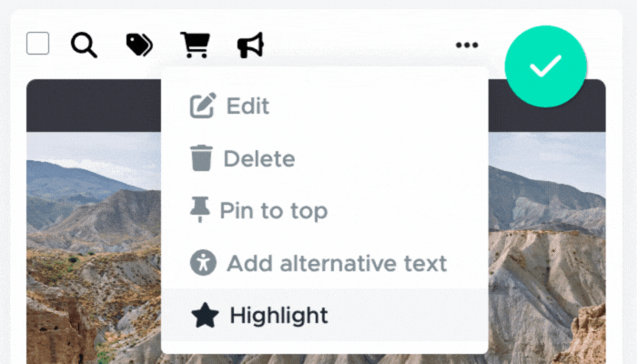Open the tags icon in the toolbar
Screen dimensions: 637x364
(x=139, y=45)
